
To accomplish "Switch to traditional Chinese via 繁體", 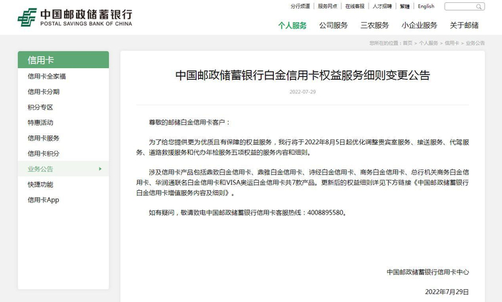I will click(x=404, y=6).
